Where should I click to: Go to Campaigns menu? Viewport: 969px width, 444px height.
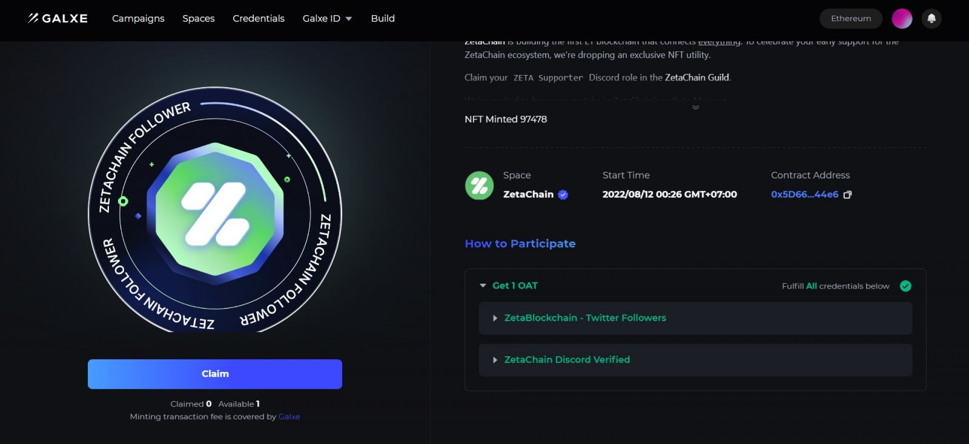(x=138, y=19)
